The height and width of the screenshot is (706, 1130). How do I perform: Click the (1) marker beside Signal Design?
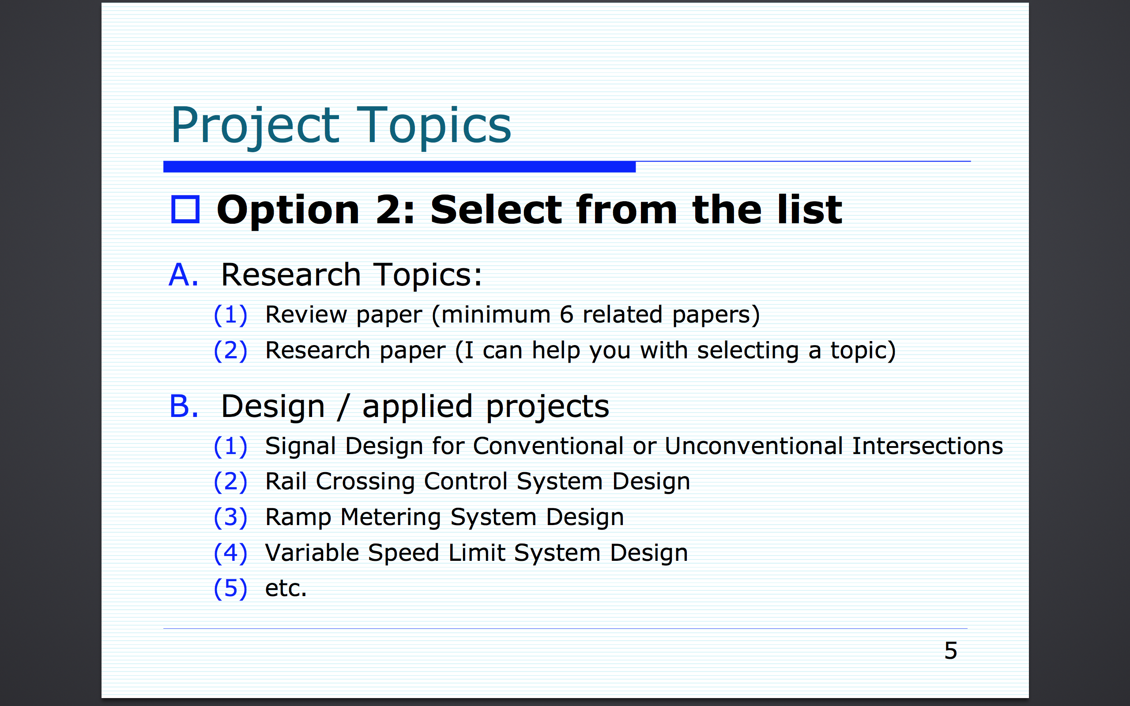(x=230, y=447)
